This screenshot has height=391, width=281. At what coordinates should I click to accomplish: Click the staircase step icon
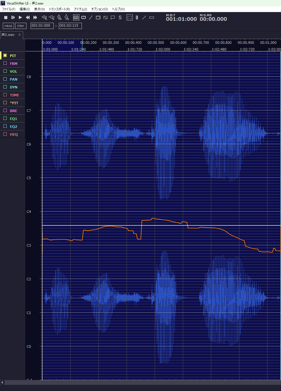tap(91, 17)
